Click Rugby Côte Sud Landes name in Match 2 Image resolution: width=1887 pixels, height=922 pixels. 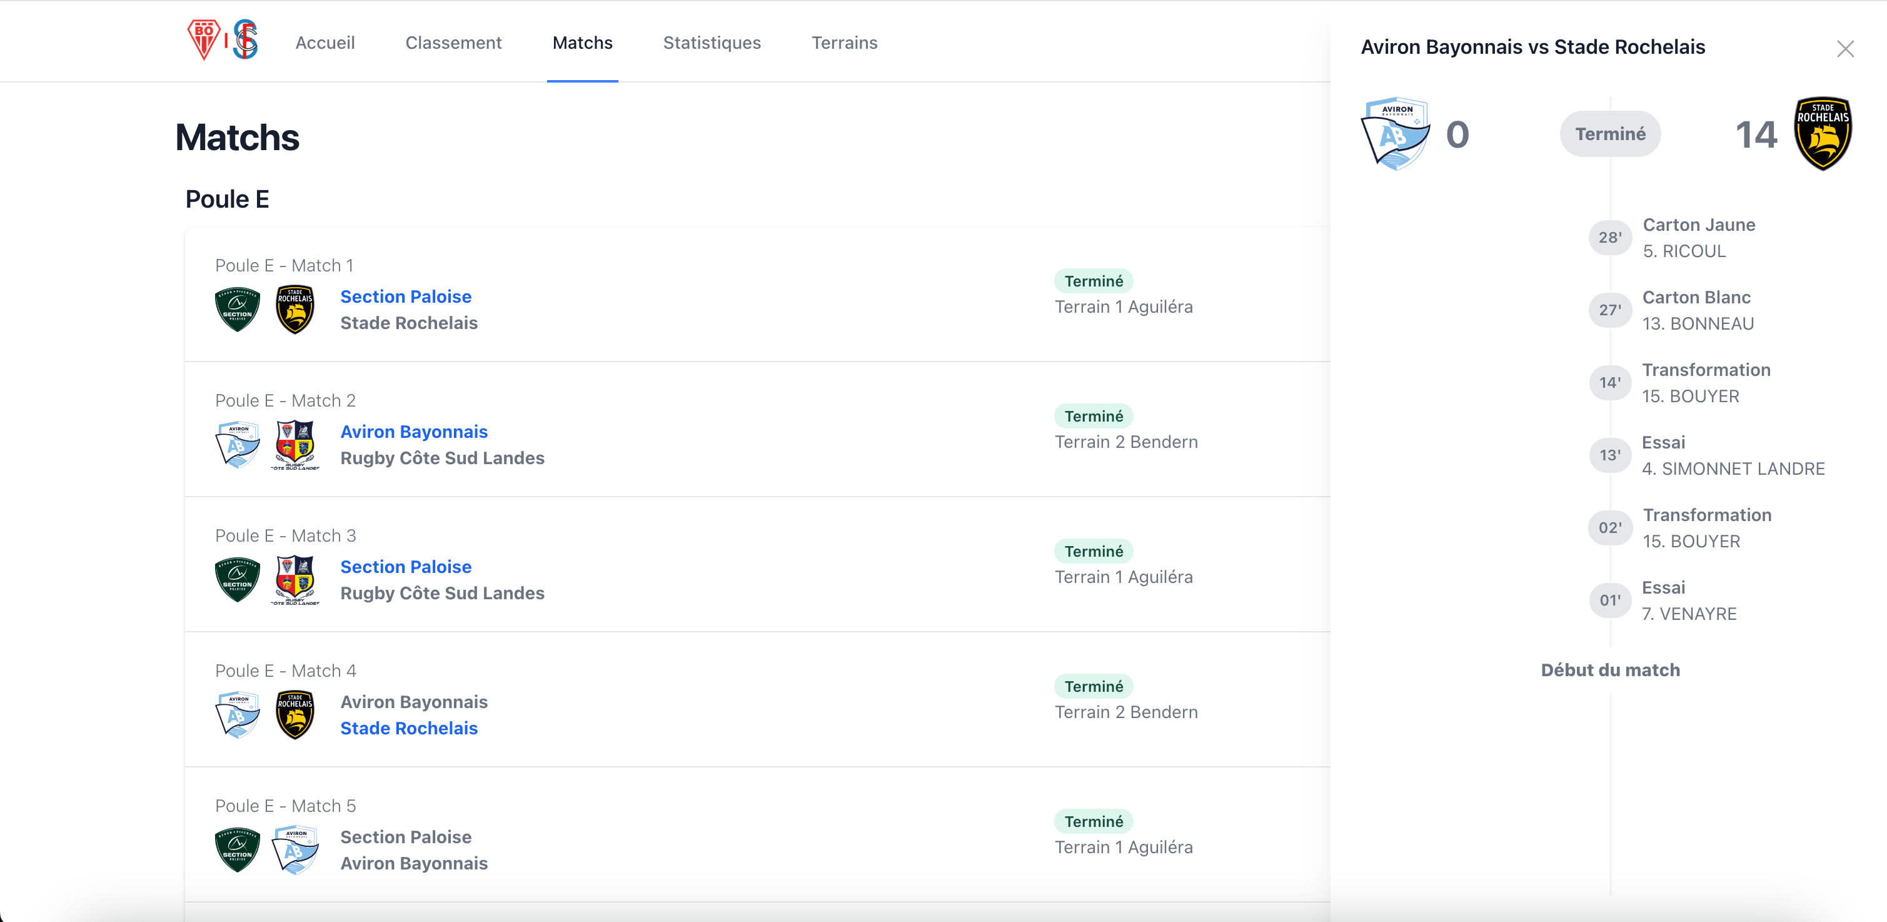(443, 457)
